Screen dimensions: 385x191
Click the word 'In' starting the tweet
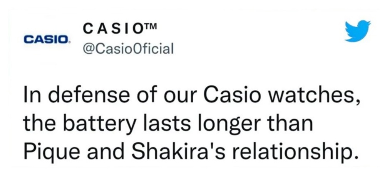click(x=33, y=94)
